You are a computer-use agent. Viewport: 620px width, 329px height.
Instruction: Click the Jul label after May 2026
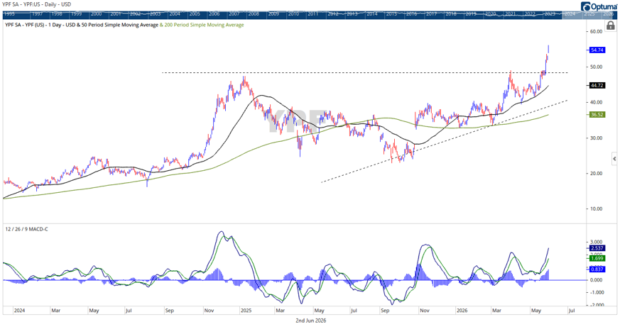572,311
